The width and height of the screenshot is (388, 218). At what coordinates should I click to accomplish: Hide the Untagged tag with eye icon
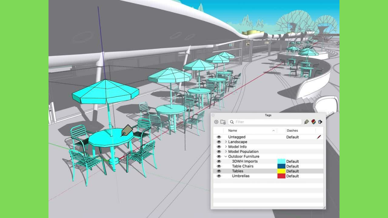219,137
